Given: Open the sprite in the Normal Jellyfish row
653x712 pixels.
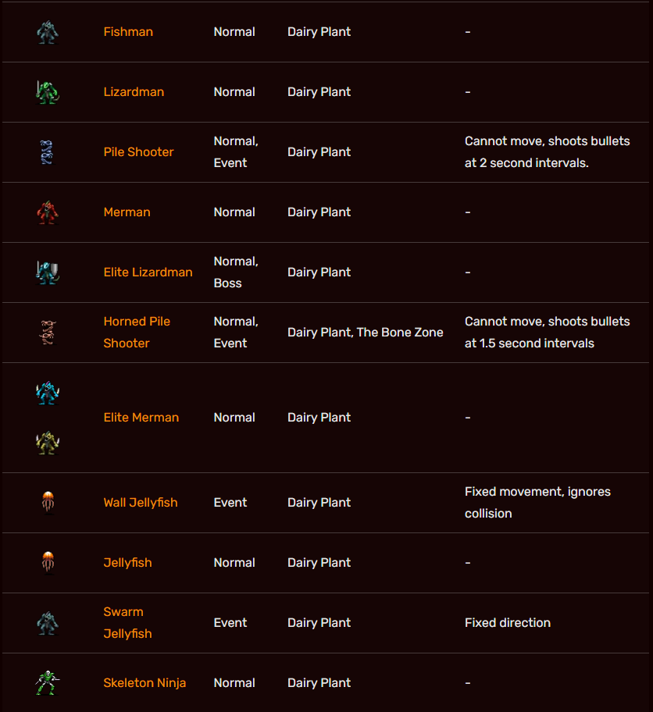Looking at the screenshot, I should (x=48, y=562).
